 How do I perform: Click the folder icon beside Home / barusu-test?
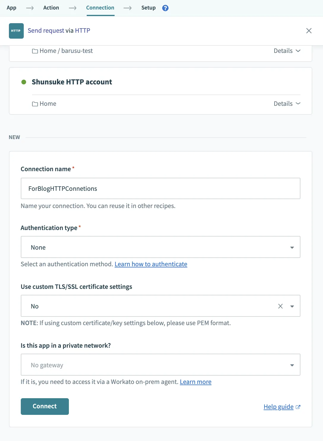(35, 51)
